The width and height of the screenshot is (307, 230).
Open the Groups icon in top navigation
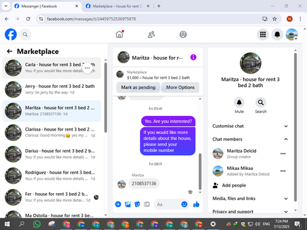pyautogui.click(x=183, y=34)
